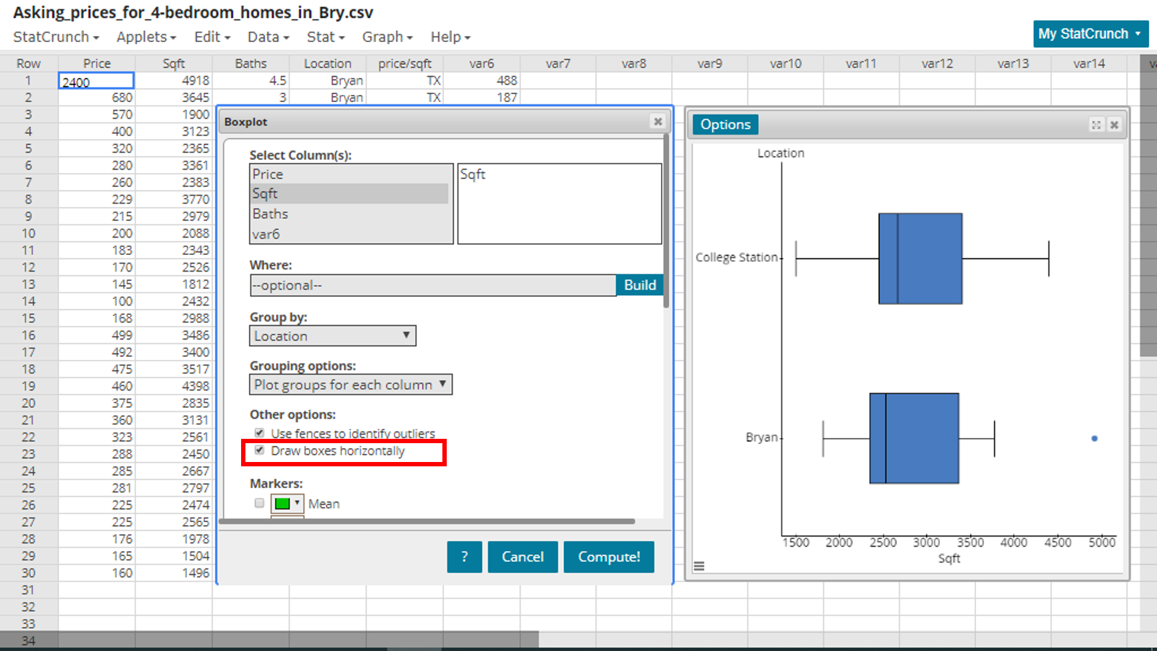1157x651 pixels.
Task: Toggle Use fences to identify outliers
Action: [259, 433]
